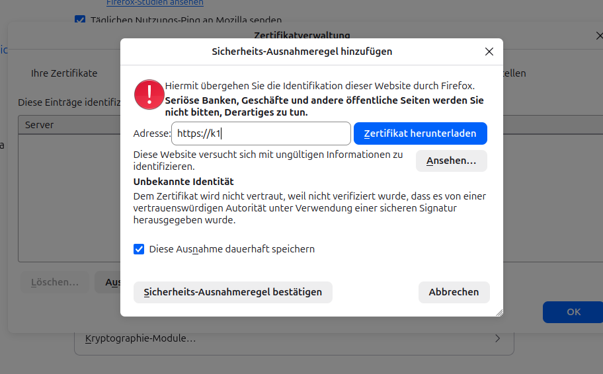Click the Löschen… button
The height and width of the screenshot is (374, 603).
click(x=54, y=282)
